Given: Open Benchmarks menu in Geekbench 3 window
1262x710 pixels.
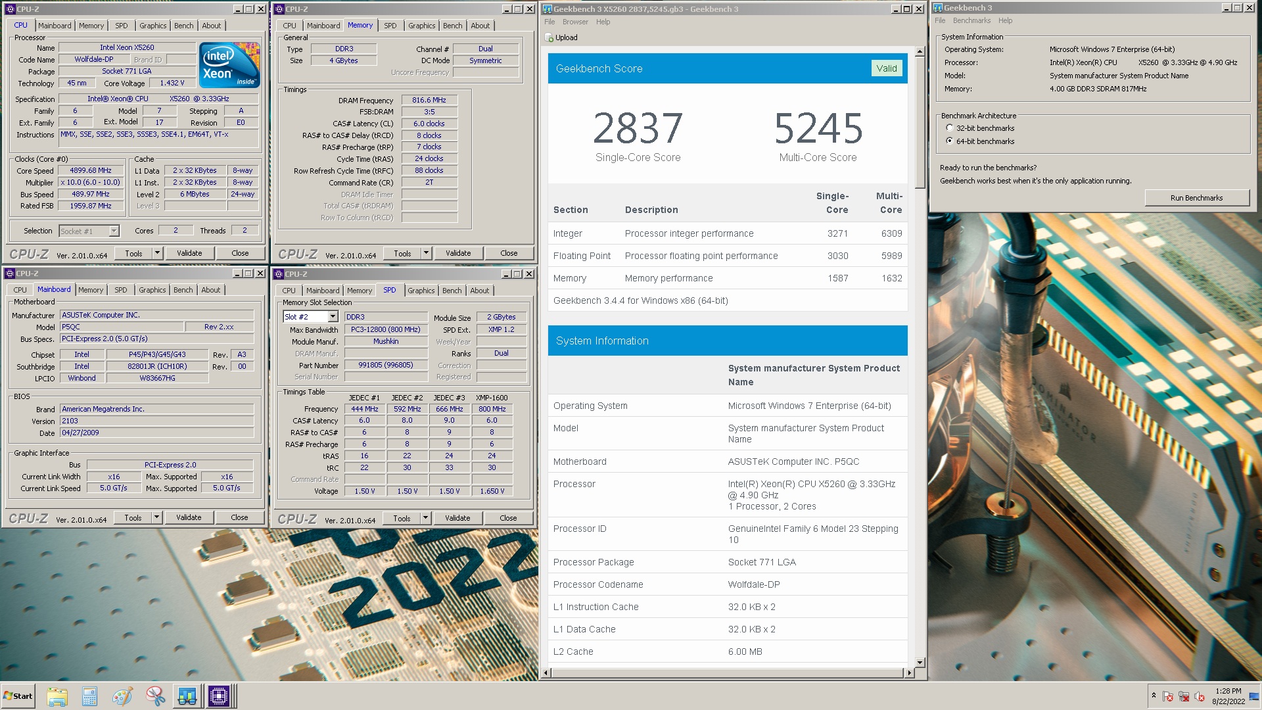Looking at the screenshot, I should tap(971, 20).
